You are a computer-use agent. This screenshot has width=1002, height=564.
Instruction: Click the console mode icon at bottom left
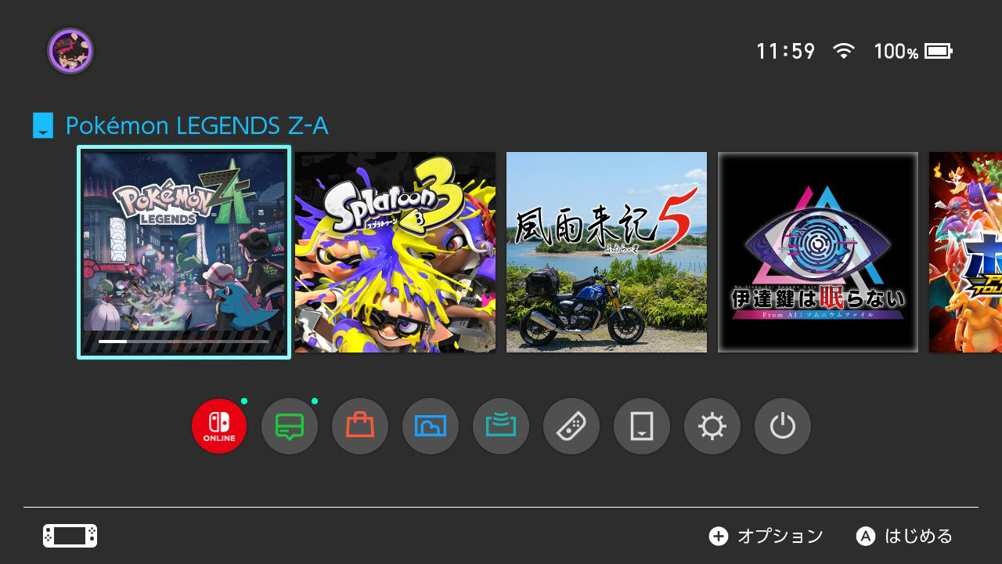click(70, 536)
